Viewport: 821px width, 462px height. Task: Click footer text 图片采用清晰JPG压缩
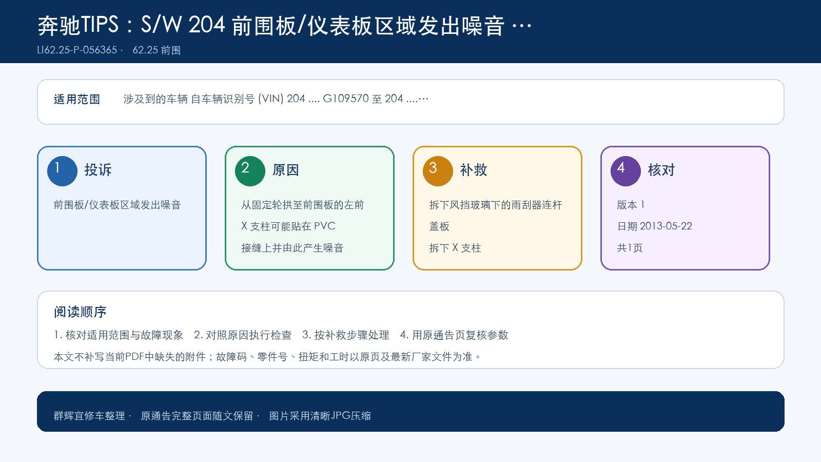pyautogui.click(x=320, y=416)
